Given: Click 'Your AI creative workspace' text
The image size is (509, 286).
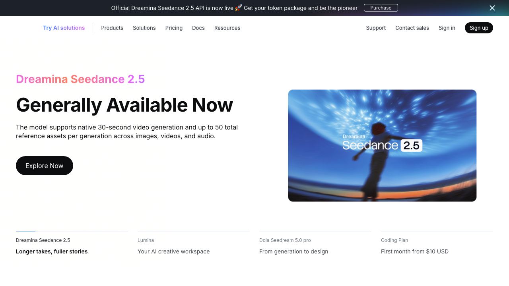Looking at the screenshot, I should click(173, 251).
